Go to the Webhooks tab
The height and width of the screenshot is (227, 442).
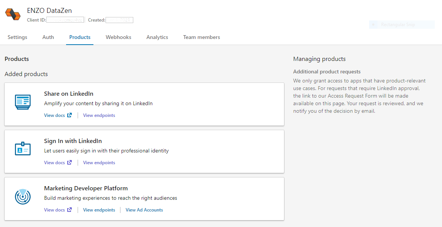tap(118, 37)
